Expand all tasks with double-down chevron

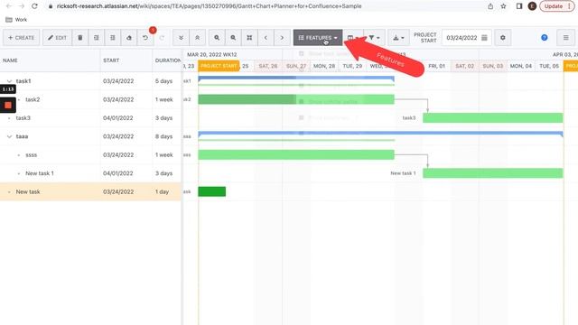[x=181, y=38]
